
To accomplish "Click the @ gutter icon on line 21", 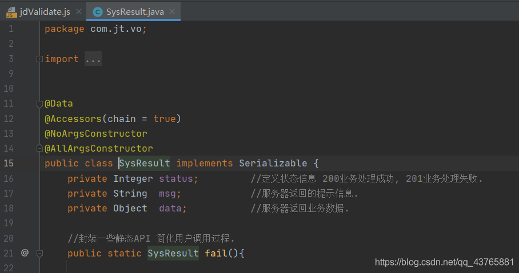I will pyautogui.click(x=25, y=253).
